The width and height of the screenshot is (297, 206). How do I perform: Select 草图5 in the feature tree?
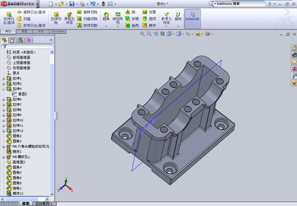pyautogui.click(x=20, y=94)
